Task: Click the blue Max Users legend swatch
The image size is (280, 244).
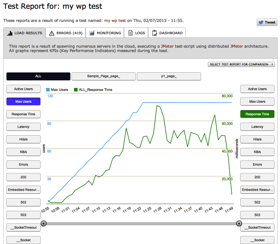Action: point(48,90)
